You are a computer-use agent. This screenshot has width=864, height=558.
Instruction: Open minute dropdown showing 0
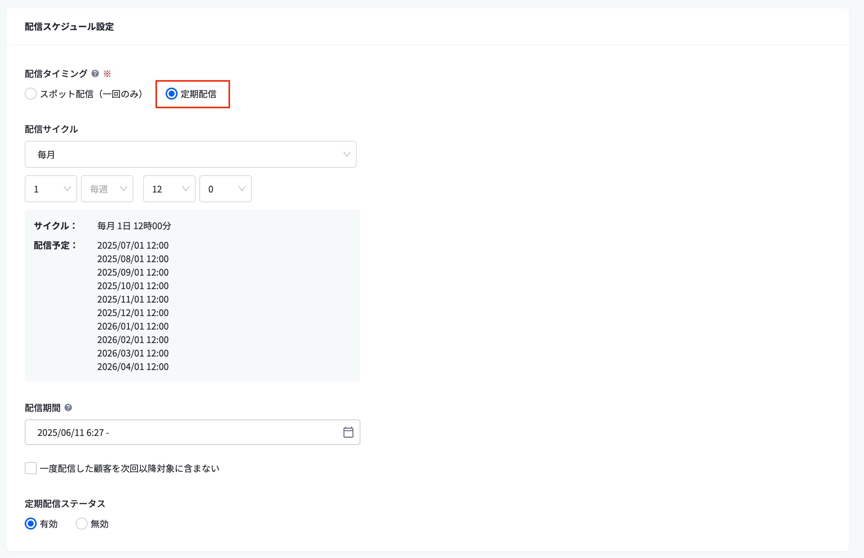[x=226, y=189]
